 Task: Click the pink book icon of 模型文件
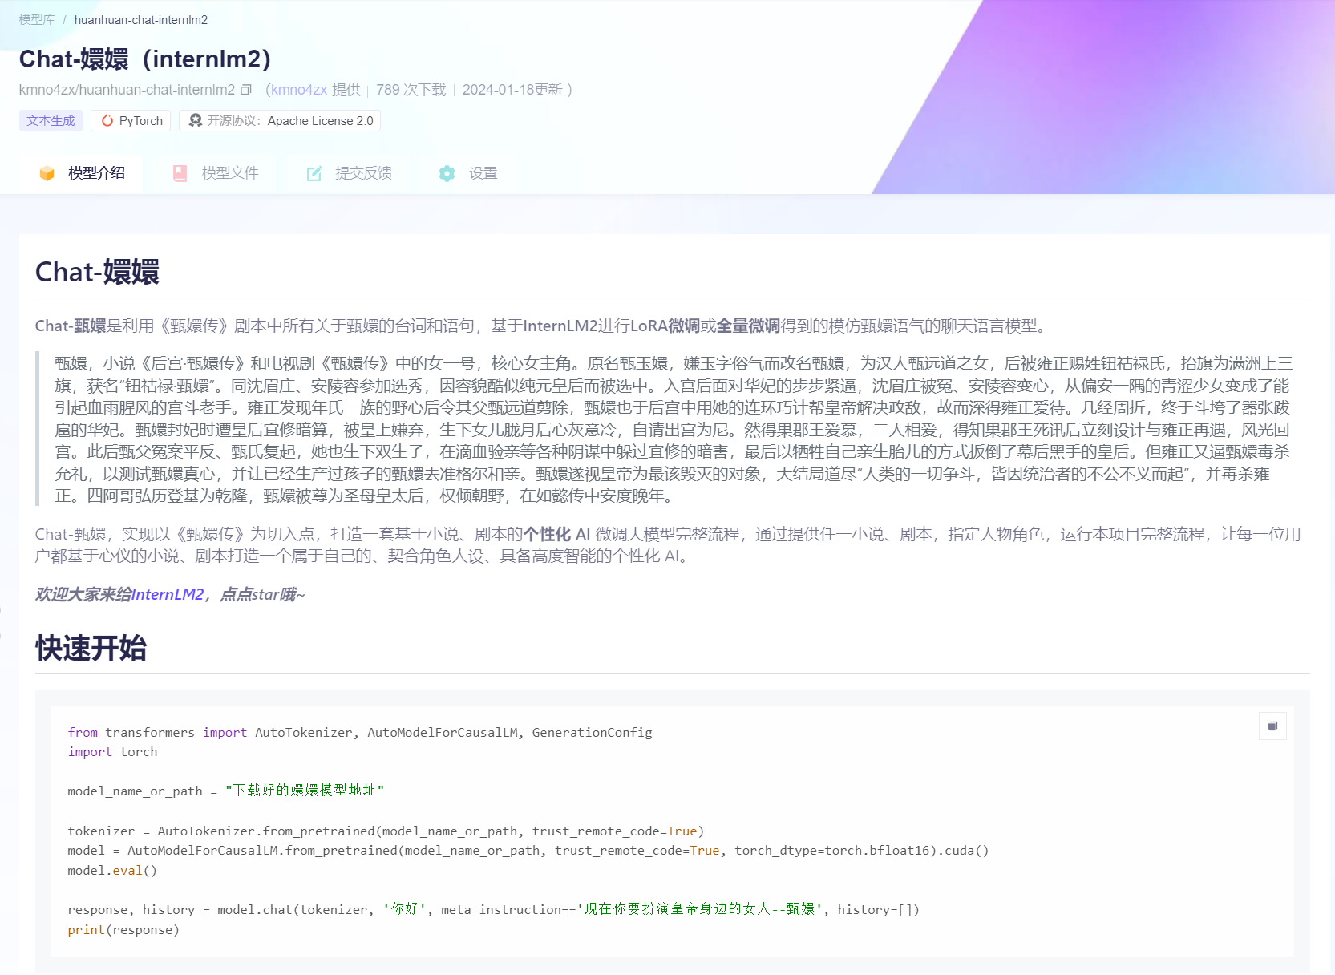(x=180, y=173)
